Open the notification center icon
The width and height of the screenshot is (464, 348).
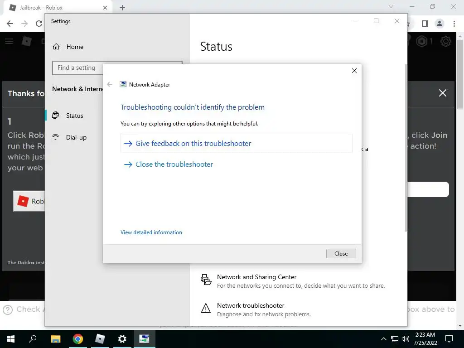pyautogui.click(x=449, y=339)
